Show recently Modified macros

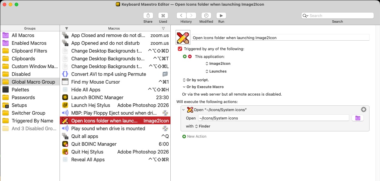tap(206, 16)
